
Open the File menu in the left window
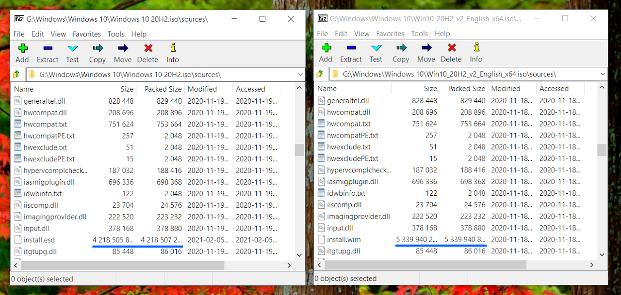[x=19, y=34]
